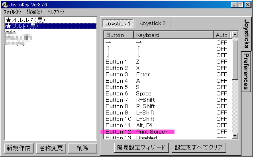
Task: Click the Space key cell for Button 6
Action: 143,93
